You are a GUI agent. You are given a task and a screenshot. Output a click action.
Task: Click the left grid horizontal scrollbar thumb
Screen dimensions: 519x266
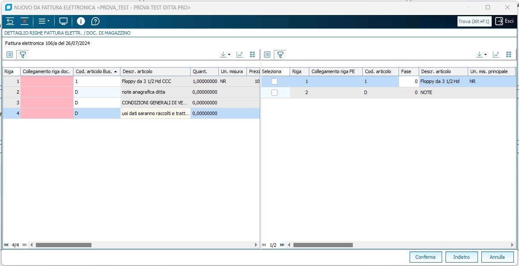(x=63, y=245)
